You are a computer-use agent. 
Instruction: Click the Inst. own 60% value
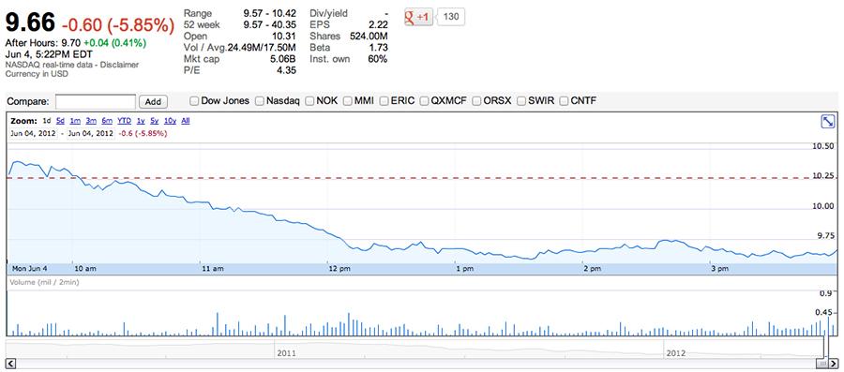coord(377,59)
